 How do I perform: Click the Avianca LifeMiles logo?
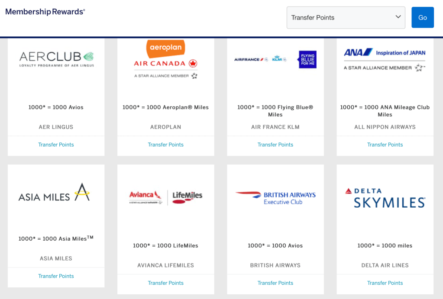[x=165, y=196]
